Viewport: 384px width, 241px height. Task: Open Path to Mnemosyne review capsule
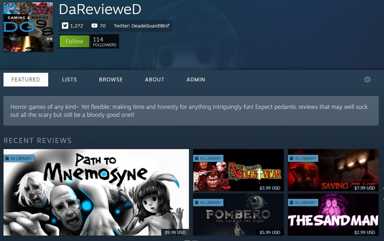pos(96,192)
